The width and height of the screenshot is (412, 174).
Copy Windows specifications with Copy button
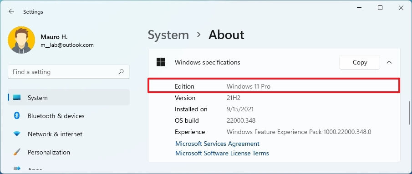click(360, 62)
